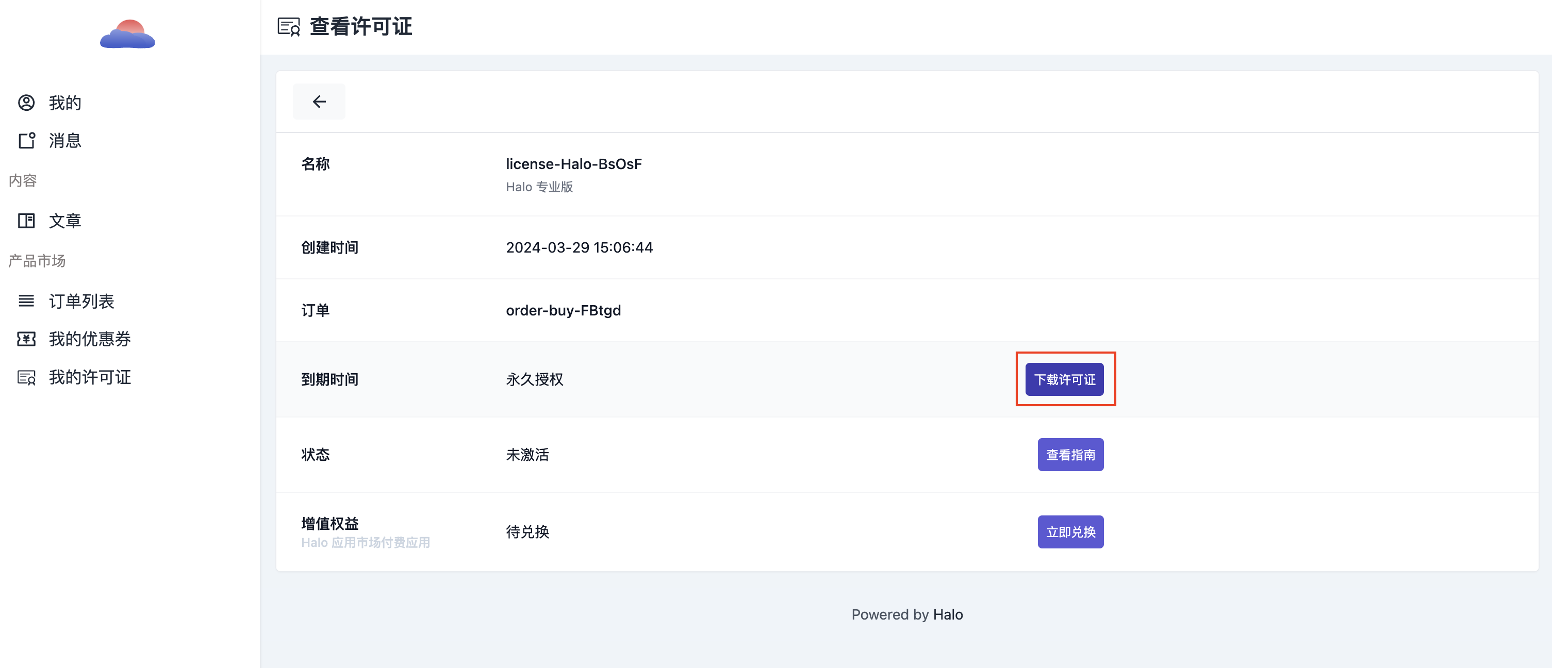Click the book icon beside 文章
The height and width of the screenshot is (668, 1552).
click(26, 221)
